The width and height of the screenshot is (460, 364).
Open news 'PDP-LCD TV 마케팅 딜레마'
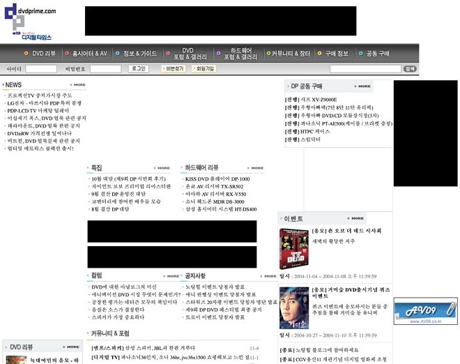(38, 111)
